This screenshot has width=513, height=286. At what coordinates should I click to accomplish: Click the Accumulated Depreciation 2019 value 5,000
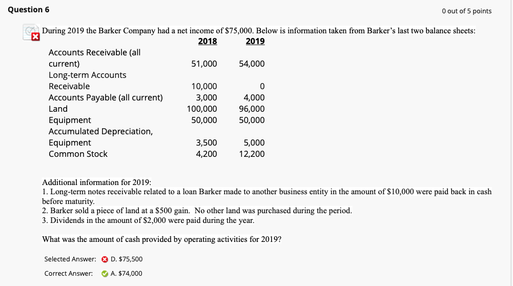254,143
